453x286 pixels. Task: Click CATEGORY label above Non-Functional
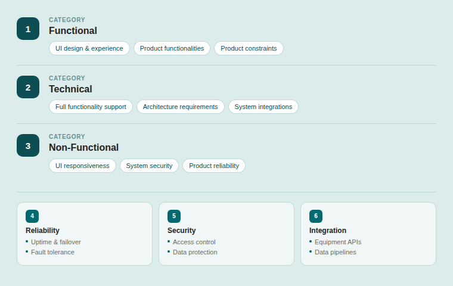coord(67,136)
